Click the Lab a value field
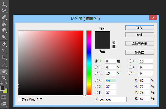Image resolution: width=166 pixels, height=109 pixels. pyautogui.click(x=146, y=67)
